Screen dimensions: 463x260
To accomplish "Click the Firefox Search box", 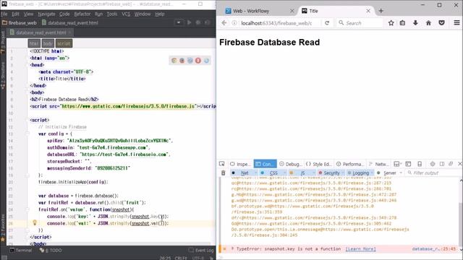I will [360, 22].
